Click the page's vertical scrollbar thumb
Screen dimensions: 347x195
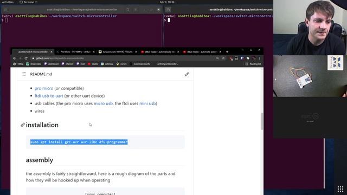pos(262,121)
